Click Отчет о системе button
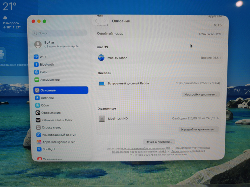 tap(159, 142)
